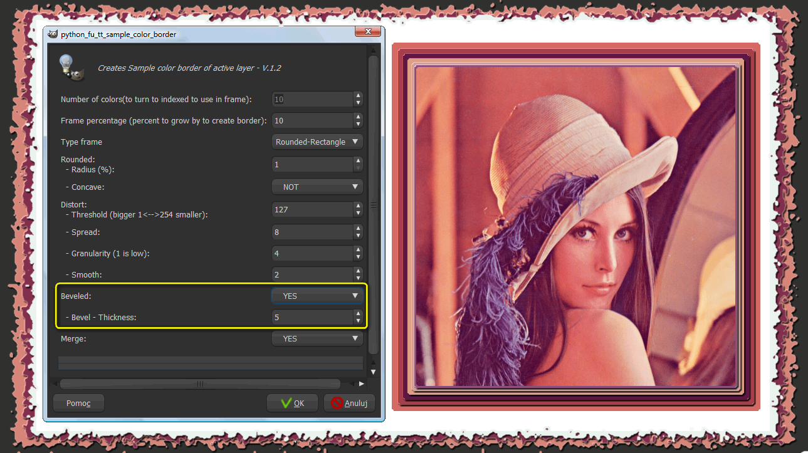Decrease the Smooth value
The height and width of the screenshot is (453, 808).
pyautogui.click(x=358, y=278)
